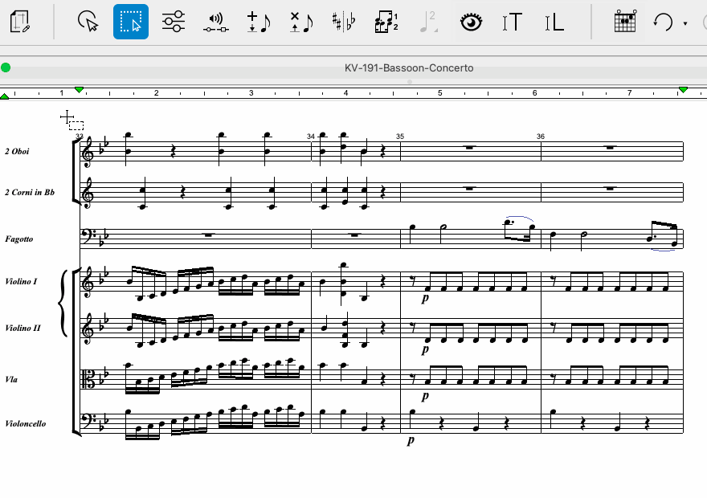707x498 pixels.
Task: Select the delete note tool
Action: pos(300,22)
